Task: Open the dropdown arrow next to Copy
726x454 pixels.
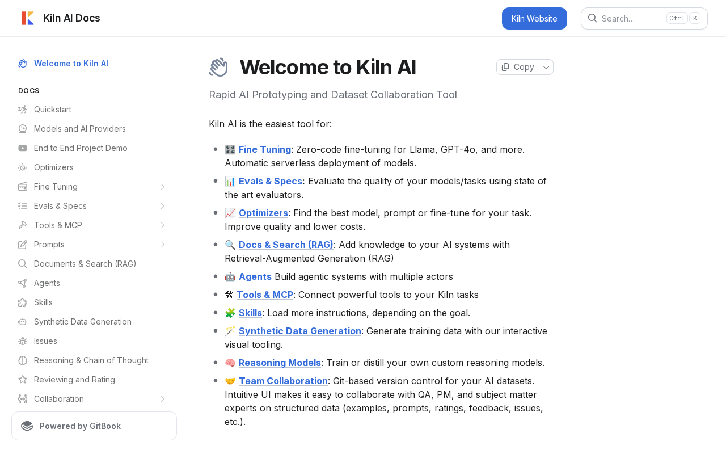Action: (x=546, y=67)
